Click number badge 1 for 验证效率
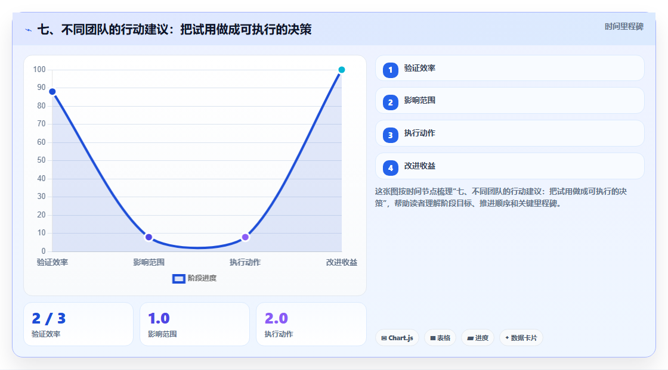 (390, 70)
